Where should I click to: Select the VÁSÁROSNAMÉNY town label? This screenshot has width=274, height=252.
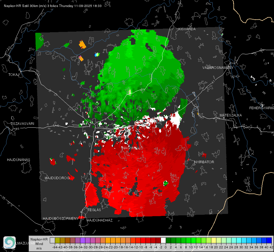tap(218, 67)
